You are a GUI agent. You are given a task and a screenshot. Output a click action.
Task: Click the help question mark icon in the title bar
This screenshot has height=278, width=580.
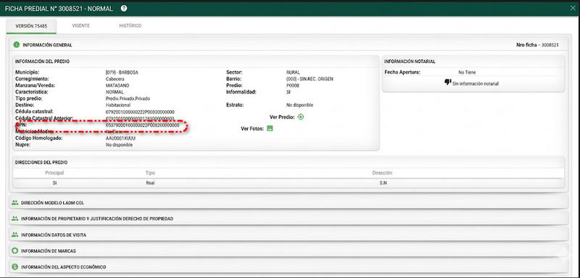(124, 9)
